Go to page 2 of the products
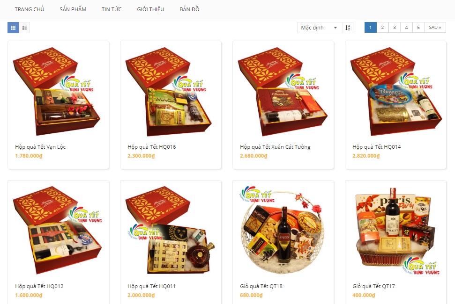The width and height of the screenshot is (455, 304). tap(382, 28)
